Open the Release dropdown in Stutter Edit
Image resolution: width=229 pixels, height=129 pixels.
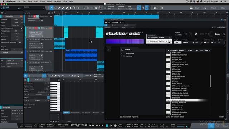tap(188, 42)
